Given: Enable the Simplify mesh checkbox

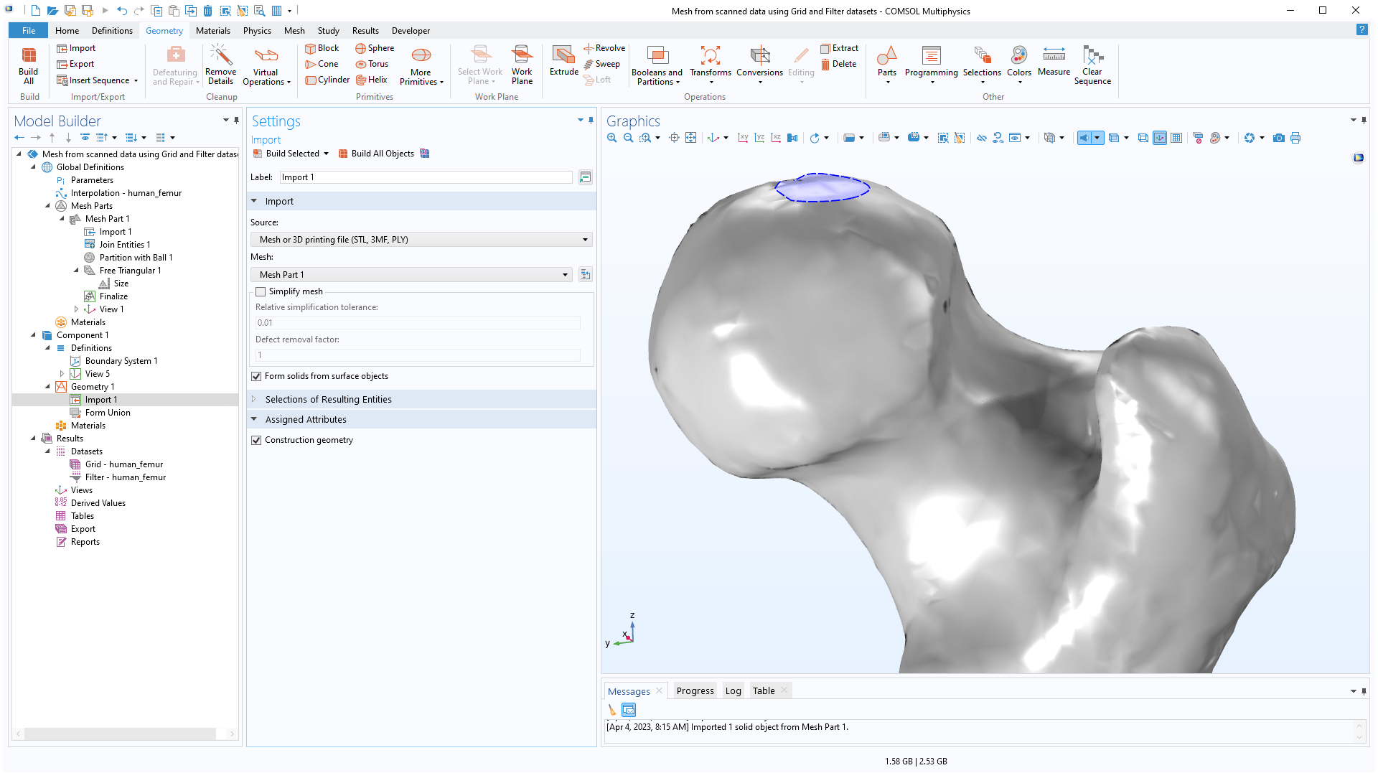Looking at the screenshot, I should [261, 291].
